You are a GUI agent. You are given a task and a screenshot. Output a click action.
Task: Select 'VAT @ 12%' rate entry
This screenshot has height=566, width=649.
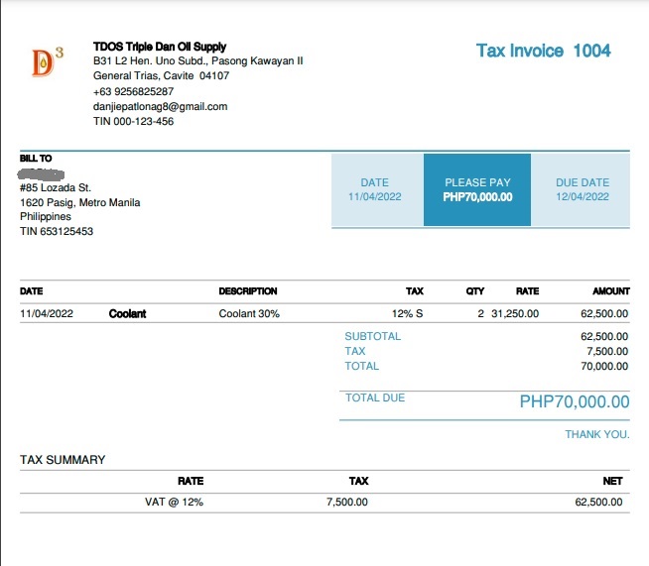[174, 503]
